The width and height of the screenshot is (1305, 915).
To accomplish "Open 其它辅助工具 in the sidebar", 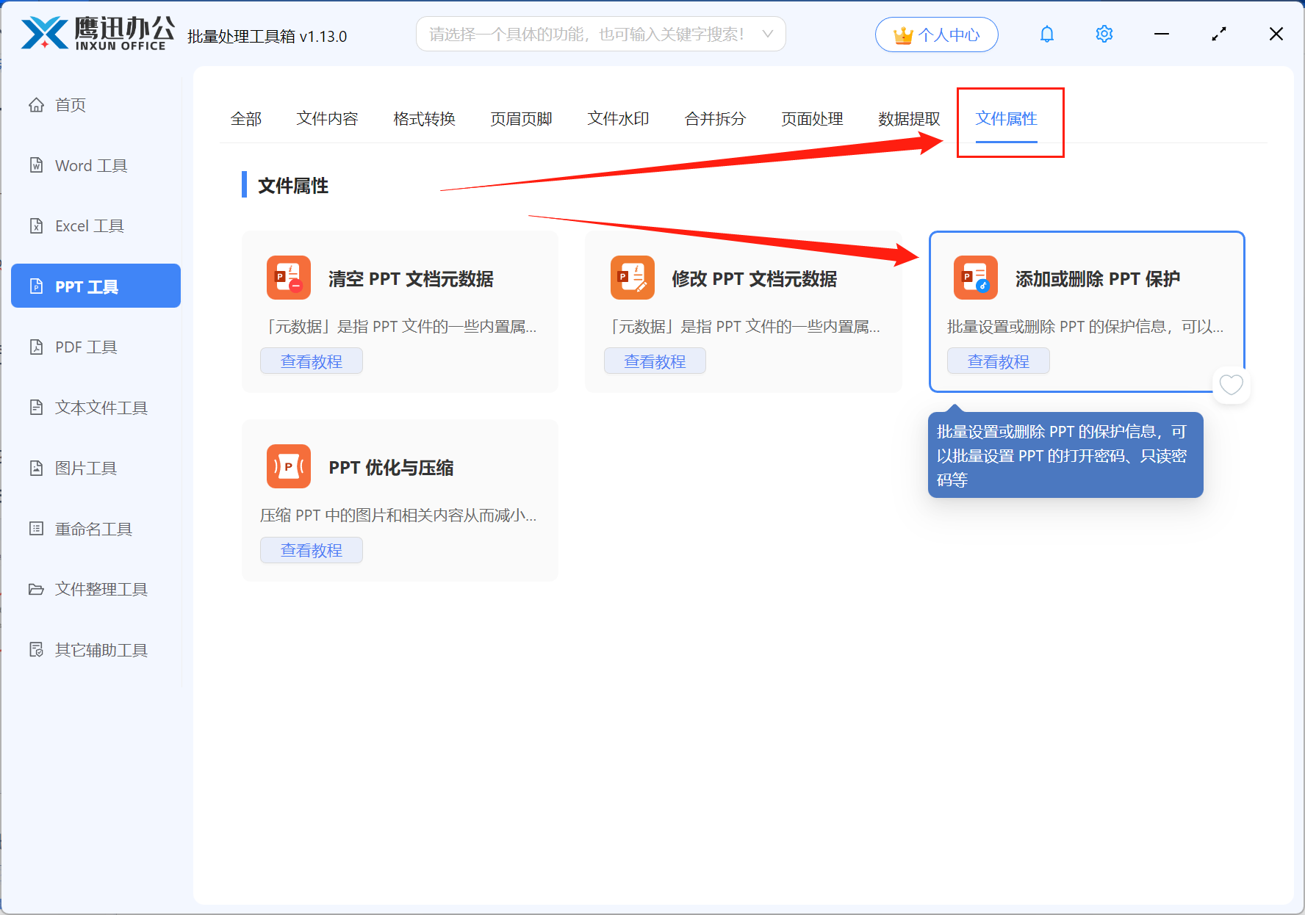I will [x=100, y=649].
